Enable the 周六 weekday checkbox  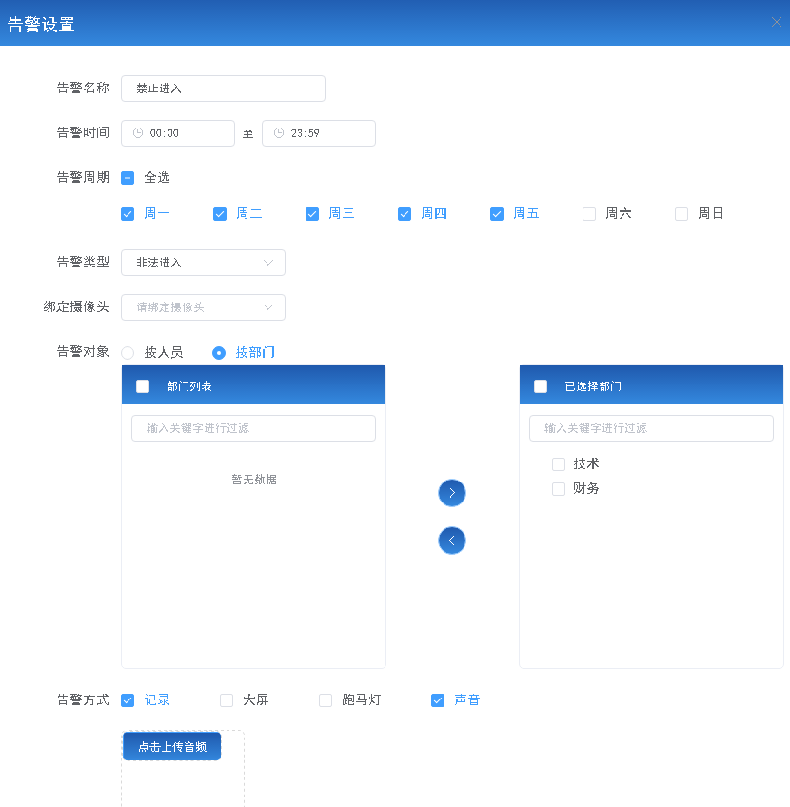[588, 213]
